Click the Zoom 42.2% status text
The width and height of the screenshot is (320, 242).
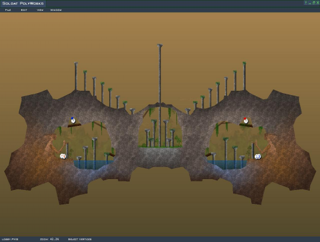pyautogui.click(x=50, y=239)
